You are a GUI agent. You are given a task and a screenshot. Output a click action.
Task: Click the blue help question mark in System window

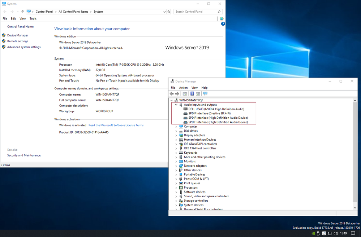pyautogui.click(x=223, y=24)
